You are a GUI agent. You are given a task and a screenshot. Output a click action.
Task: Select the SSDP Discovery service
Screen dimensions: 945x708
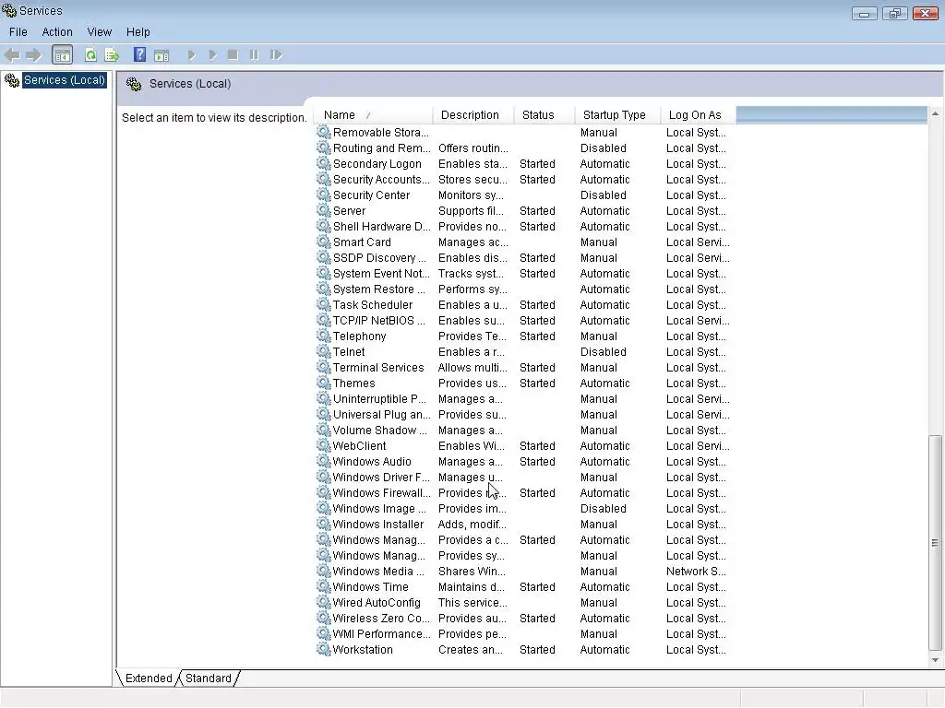point(379,258)
